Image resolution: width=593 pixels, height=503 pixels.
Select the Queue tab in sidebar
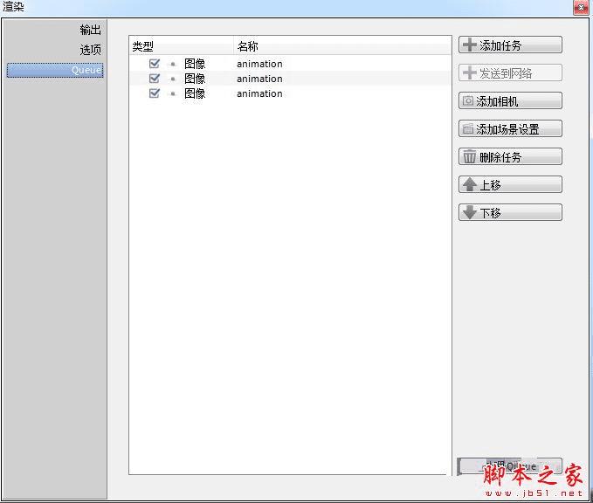tap(55, 71)
